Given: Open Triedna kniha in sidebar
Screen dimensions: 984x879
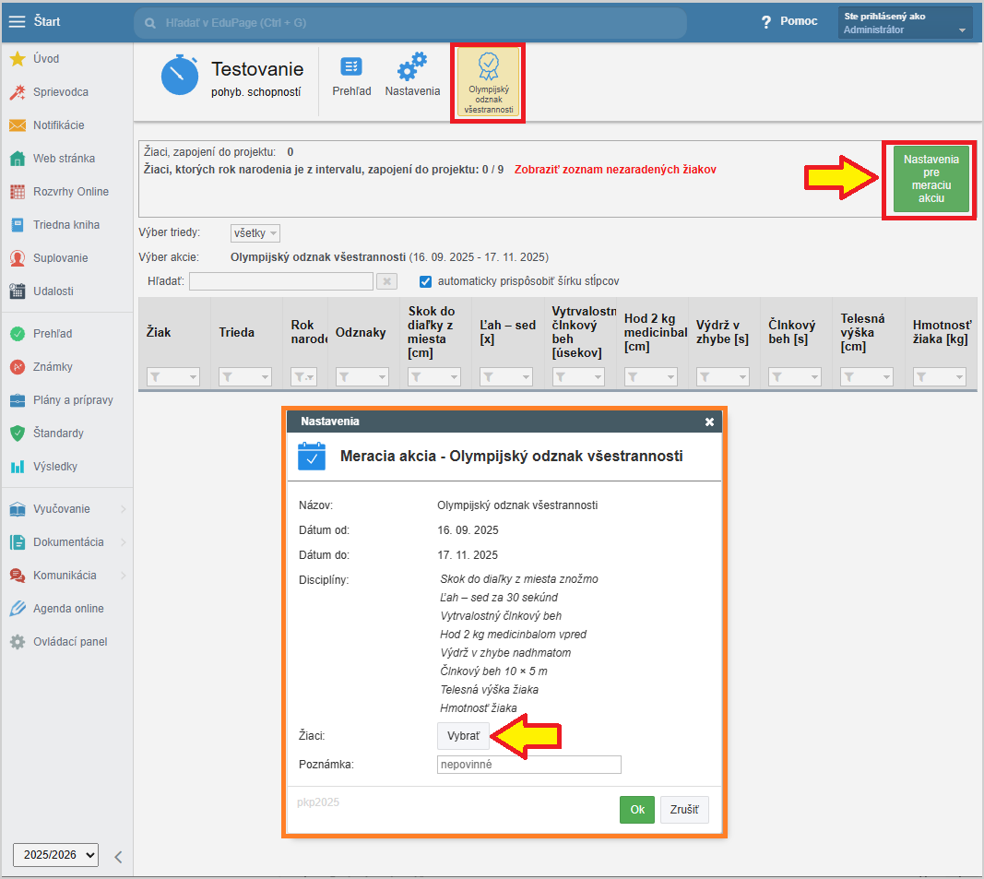Looking at the screenshot, I should pos(65,225).
